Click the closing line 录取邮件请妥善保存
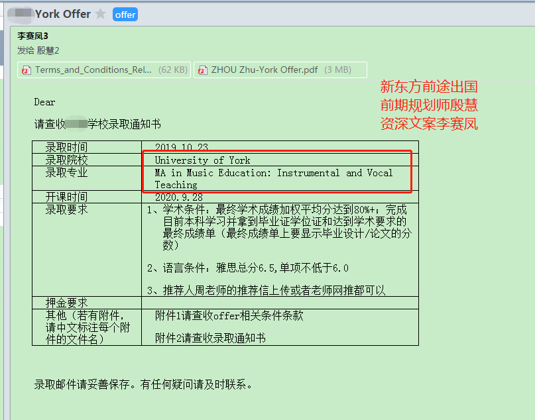The width and height of the screenshot is (535, 420). click(x=143, y=385)
